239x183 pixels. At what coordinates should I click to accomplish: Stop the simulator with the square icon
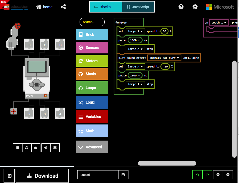[x=18, y=148]
